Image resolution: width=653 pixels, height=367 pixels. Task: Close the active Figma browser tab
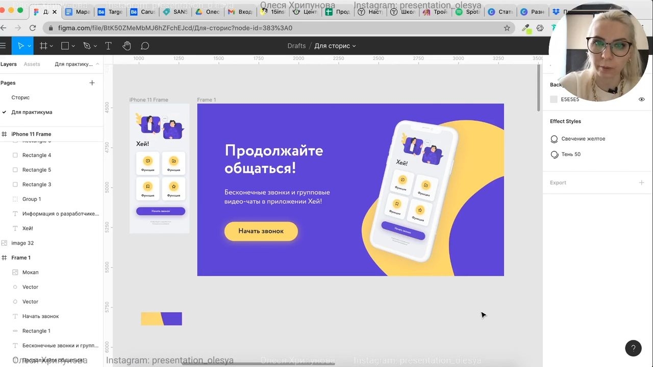click(55, 12)
